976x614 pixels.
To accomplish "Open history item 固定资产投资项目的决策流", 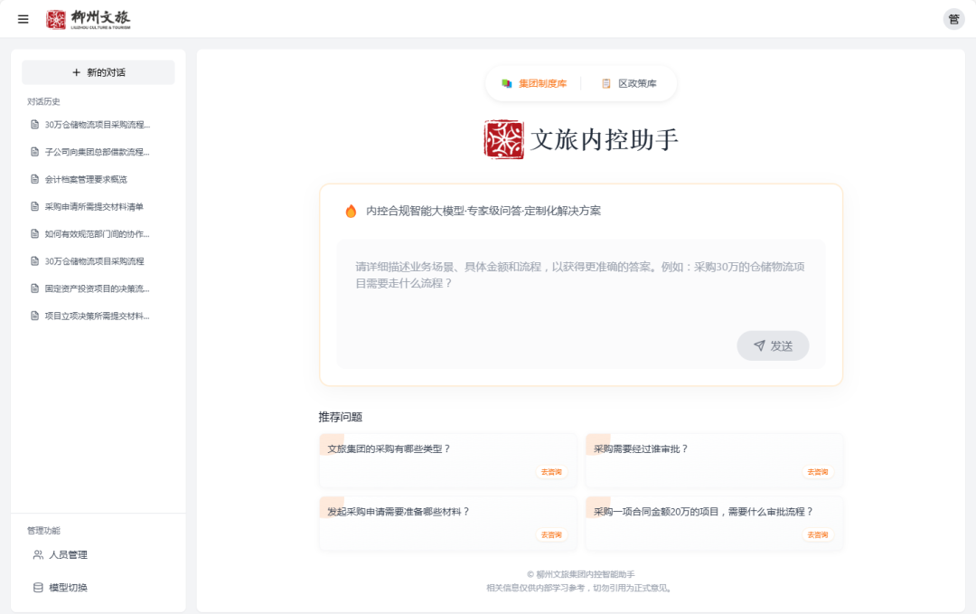I will [x=97, y=288].
